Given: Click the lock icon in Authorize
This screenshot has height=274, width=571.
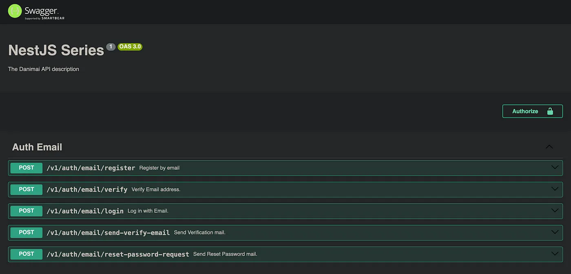Looking at the screenshot, I should pyautogui.click(x=550, y=111).
